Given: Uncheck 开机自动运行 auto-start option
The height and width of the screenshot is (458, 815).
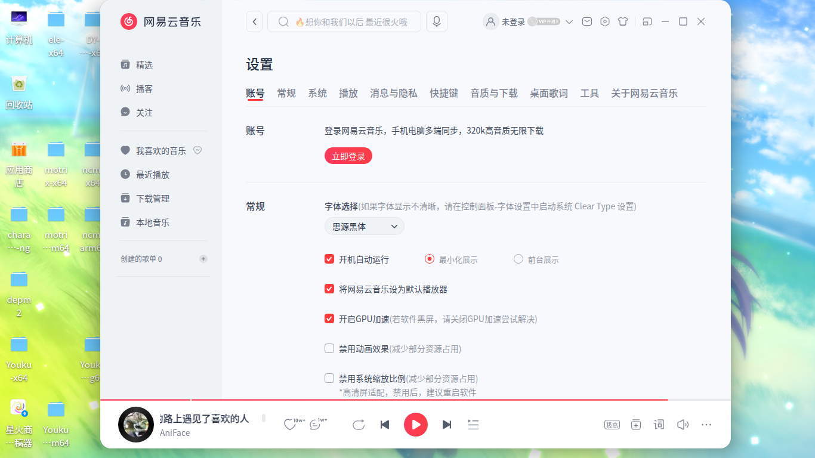Looking at the screenshot, I should pos(329,259).
